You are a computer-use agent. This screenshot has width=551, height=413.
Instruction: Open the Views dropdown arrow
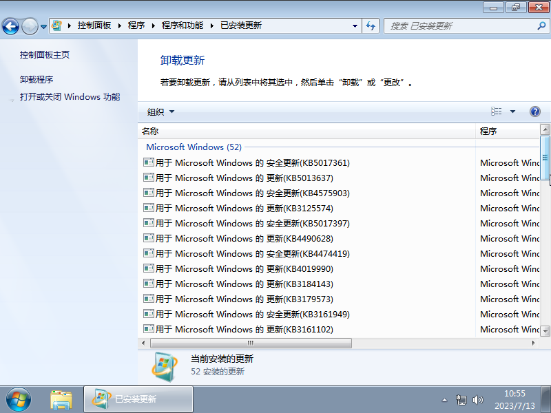coord(511,111)
